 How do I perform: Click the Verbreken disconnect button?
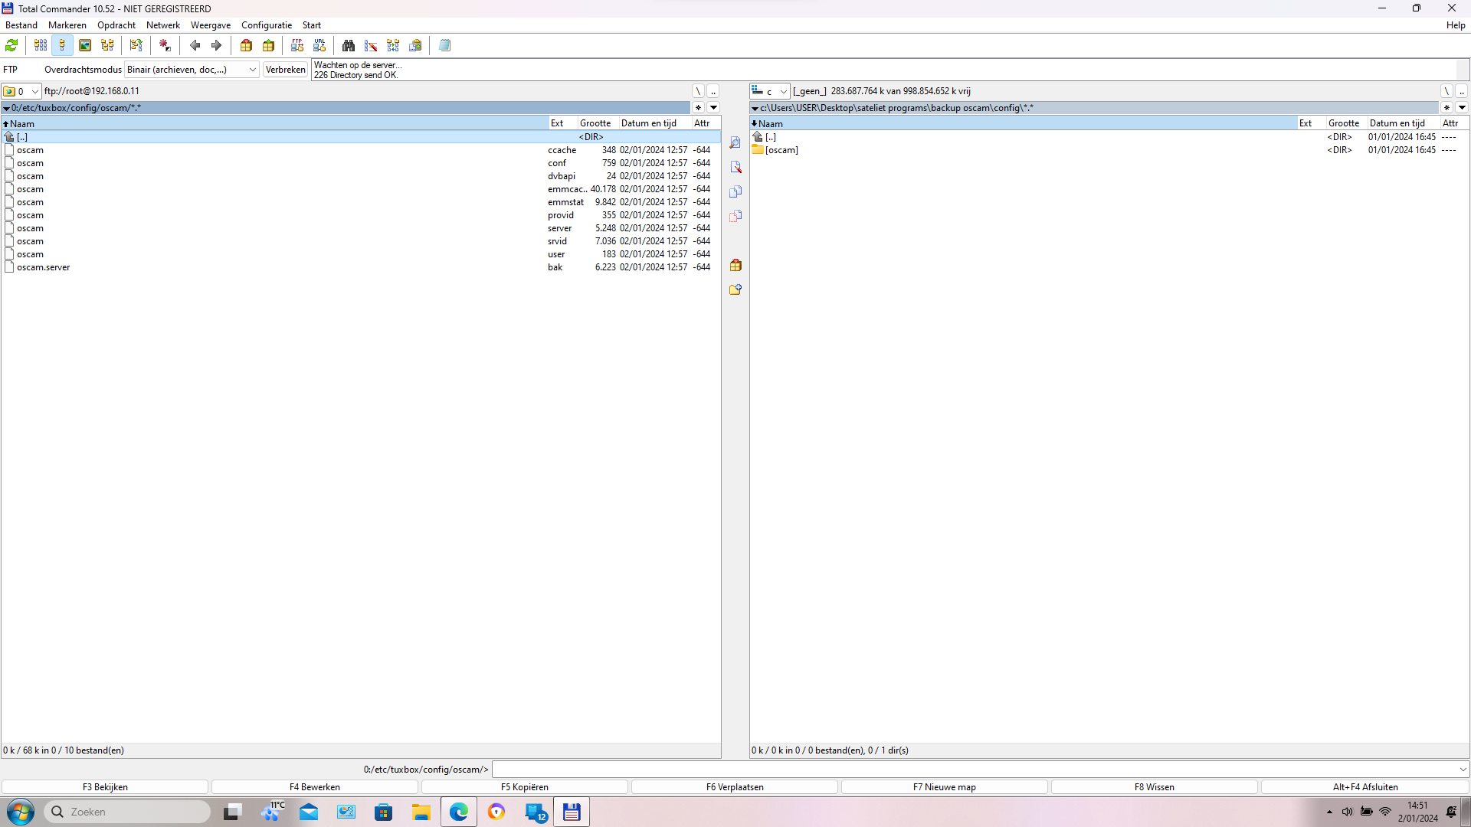[x=285, y=70]
